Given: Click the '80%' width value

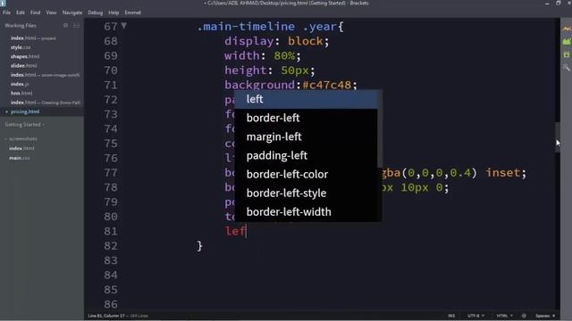Looking at the screenshot, I should point(284,55).
